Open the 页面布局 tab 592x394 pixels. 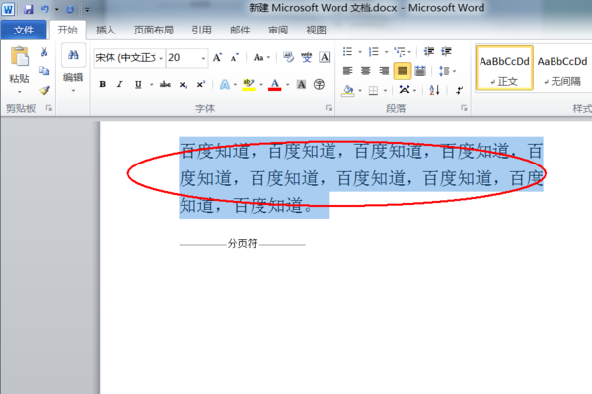click(x=154, y=30)
